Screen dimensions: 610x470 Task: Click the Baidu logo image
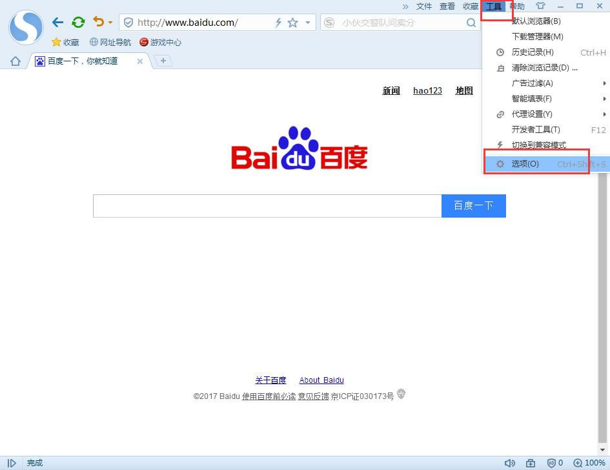click(299, 148)
